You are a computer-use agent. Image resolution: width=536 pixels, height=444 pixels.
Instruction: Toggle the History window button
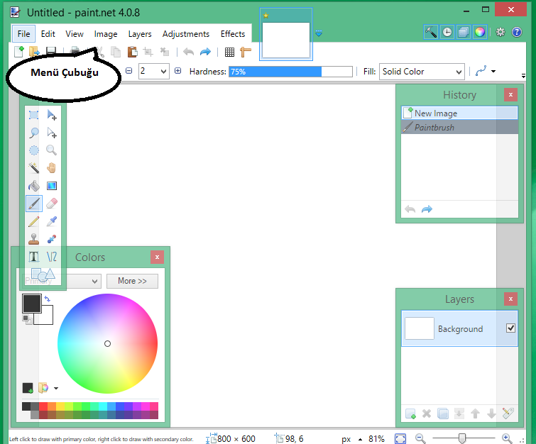pyautogui.click(x=447, y=32)
